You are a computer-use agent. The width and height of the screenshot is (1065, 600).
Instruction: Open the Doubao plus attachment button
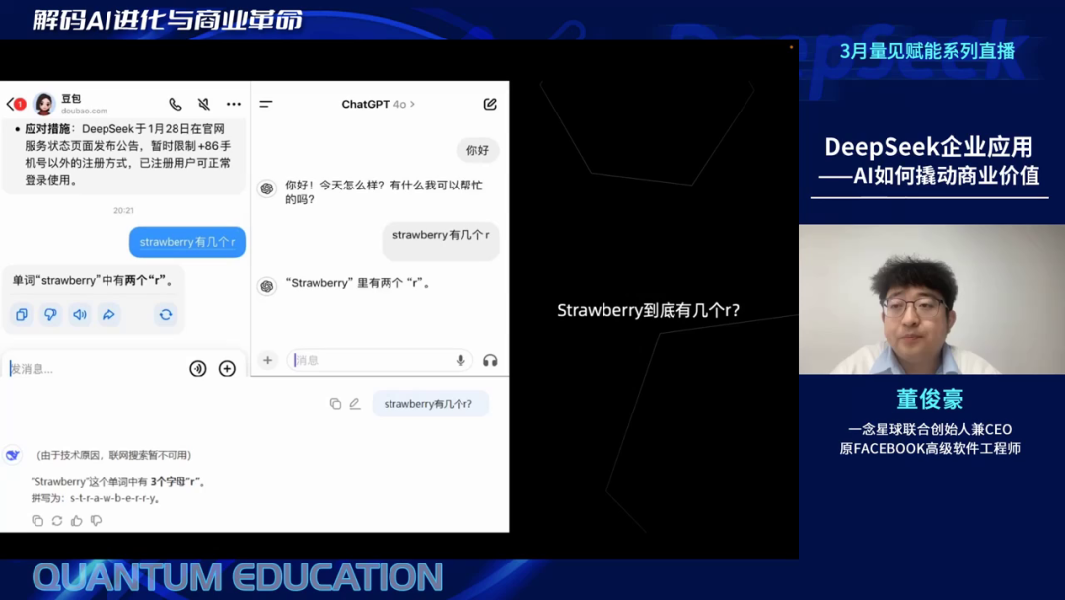click(x=227, y=368)
